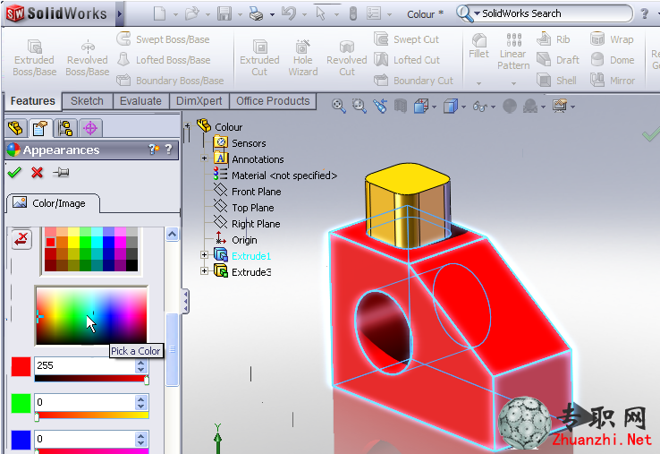Select the Shell tool
Screen dimensions: 660x454
tap(556, 80)
